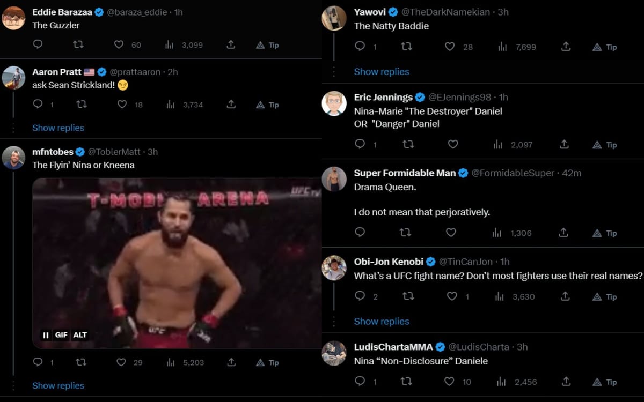Like Eddie Barazaa's "The Guzzler" tweet

click(119, 45)
